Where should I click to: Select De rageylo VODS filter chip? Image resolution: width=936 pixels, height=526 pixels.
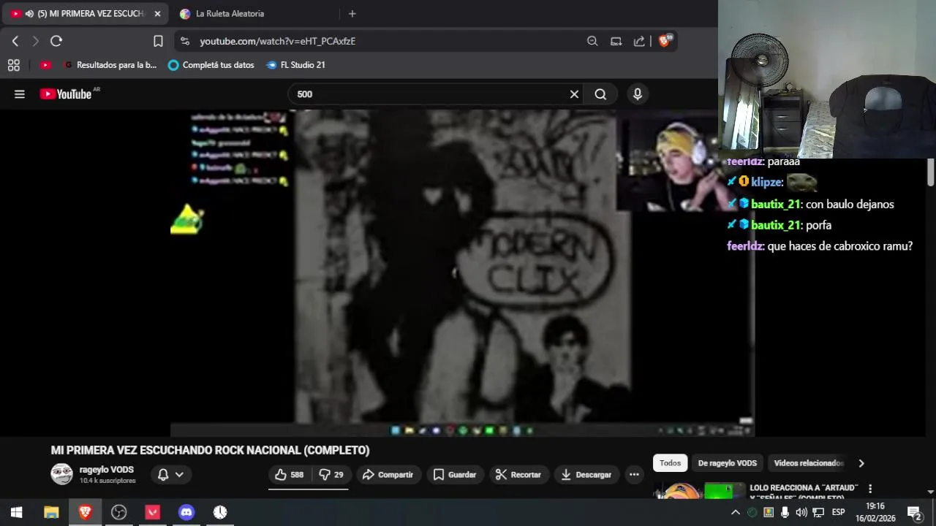click(x=727, y=463)
